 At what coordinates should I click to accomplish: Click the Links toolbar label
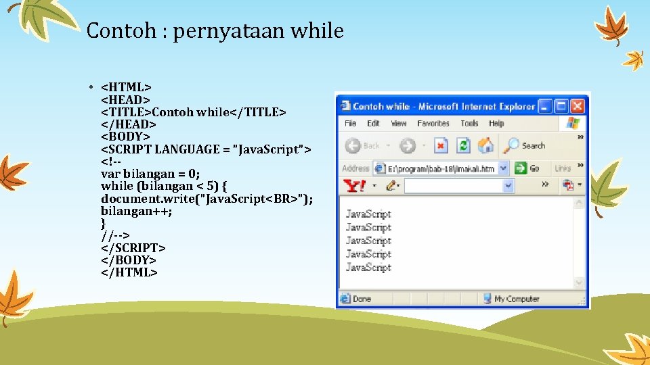tap(563, 168)
